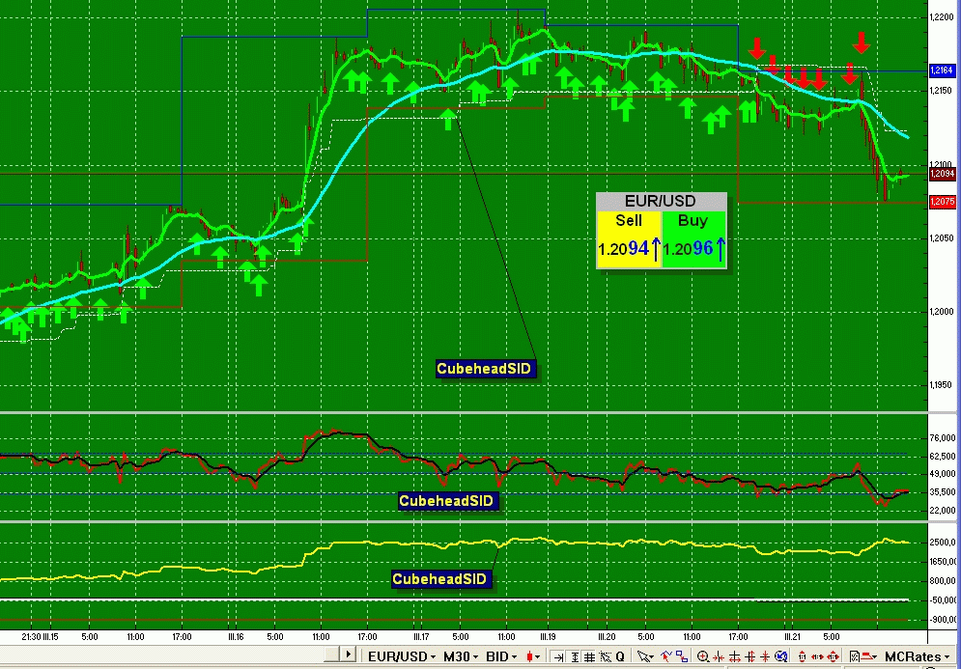Click the yellow Sell 1.2094 button

click(x=629, y=239)
